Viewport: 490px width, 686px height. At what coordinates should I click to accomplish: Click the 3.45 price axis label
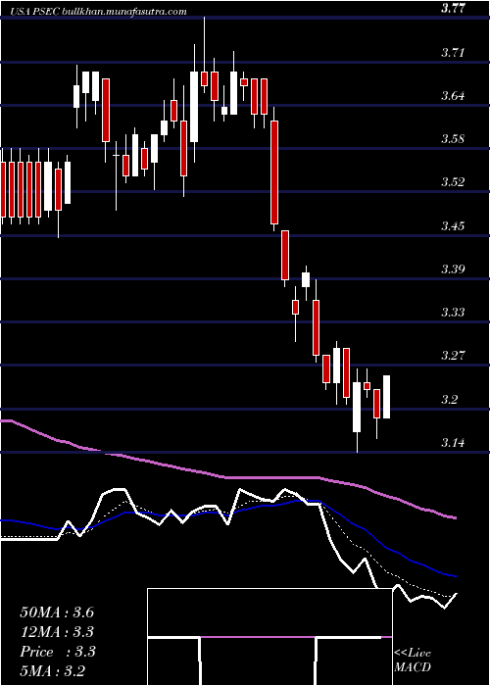pyautogui.click(x=453, y=226)
